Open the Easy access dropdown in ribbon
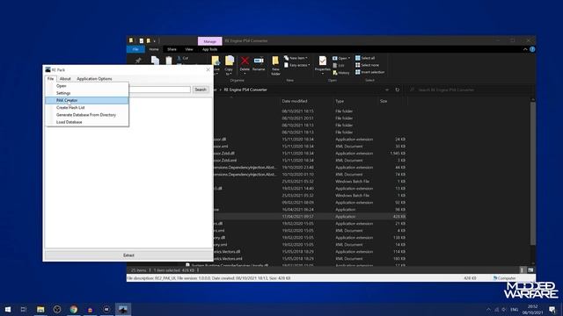The image size is (563, 316). 296,65
